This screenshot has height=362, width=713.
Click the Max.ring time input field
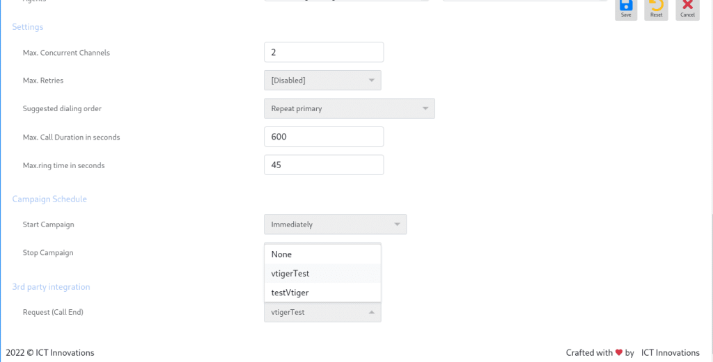(324, 165)
